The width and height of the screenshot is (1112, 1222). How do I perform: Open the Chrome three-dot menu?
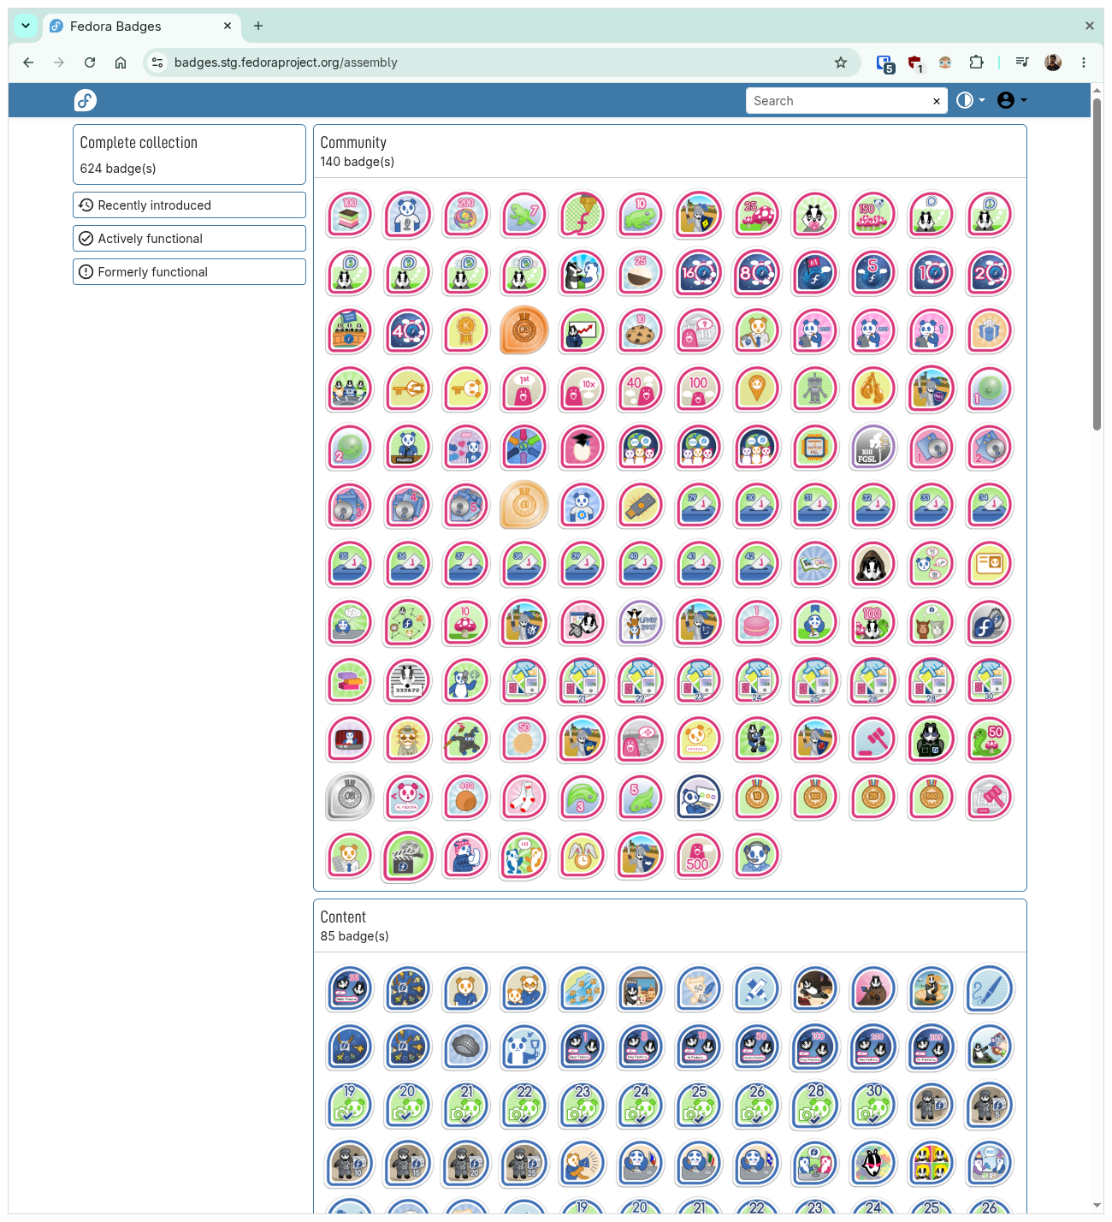click(1084, 62)
